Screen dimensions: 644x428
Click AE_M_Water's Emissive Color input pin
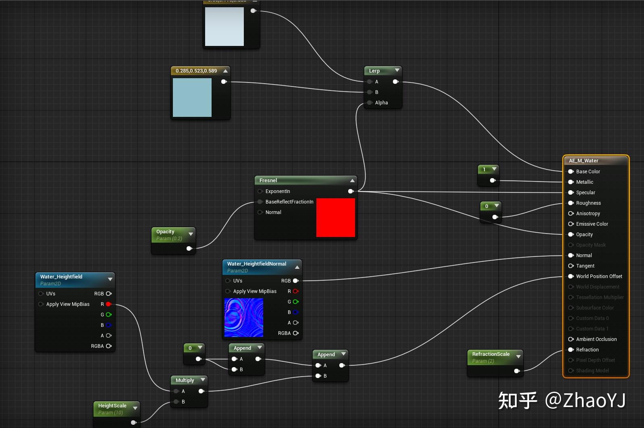(x=571, y=224)
